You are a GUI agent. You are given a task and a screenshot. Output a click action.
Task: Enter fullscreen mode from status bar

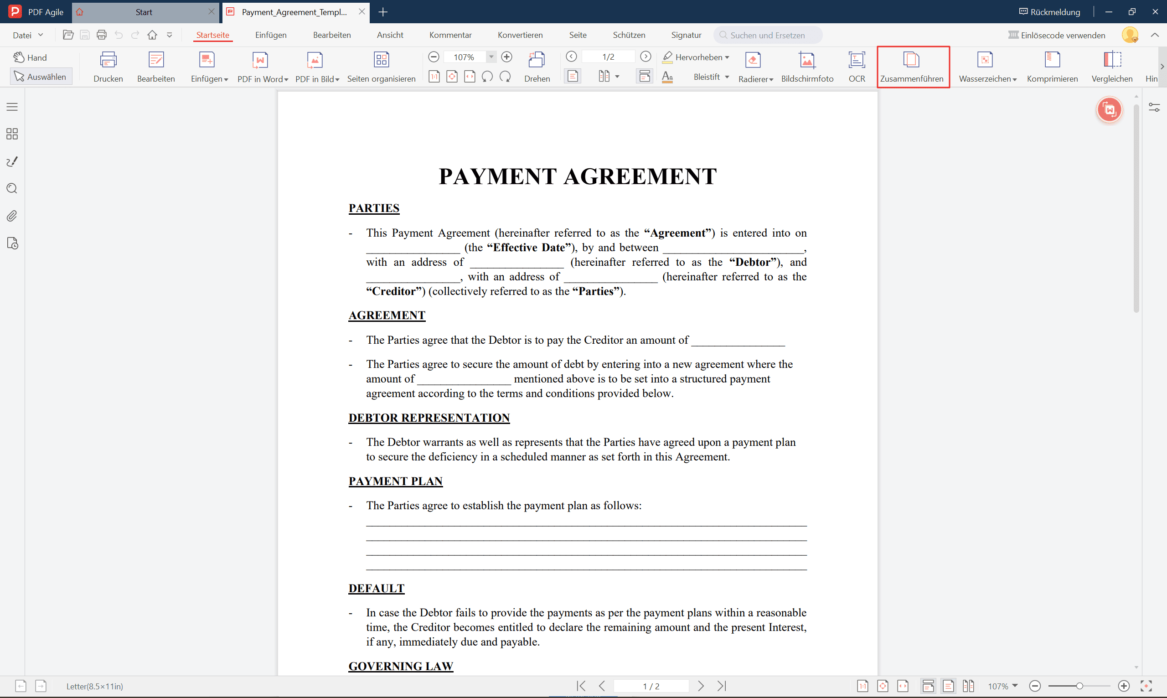1146,686
